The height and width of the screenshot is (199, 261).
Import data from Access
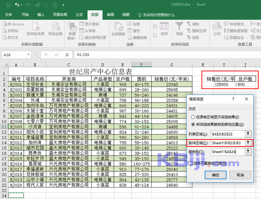tap(13, 24)
